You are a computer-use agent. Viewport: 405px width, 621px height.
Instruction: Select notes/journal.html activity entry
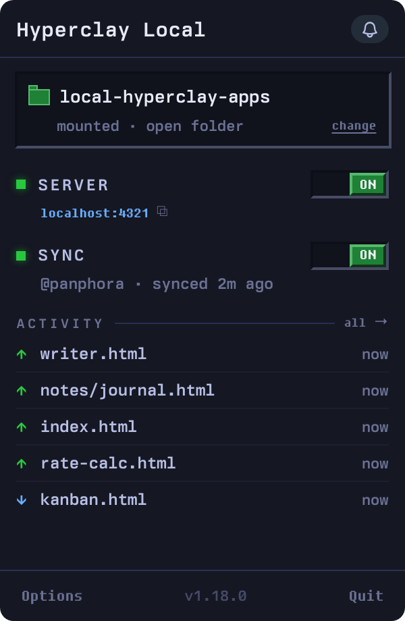click(202, 391)
